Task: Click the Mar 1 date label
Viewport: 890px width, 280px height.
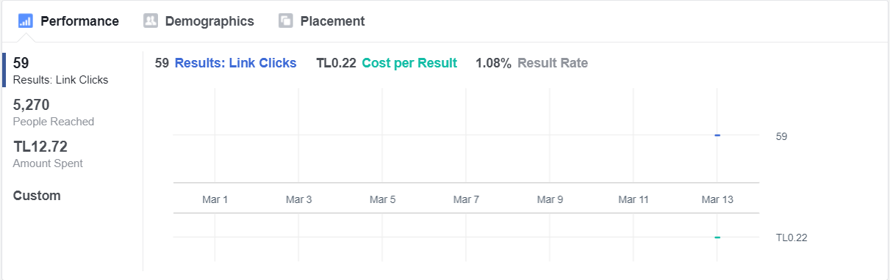Action: (215, 199)
